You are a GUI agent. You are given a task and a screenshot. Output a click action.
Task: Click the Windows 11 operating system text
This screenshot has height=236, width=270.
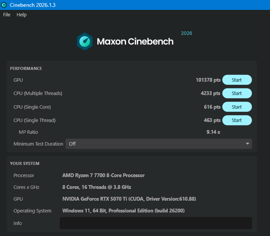click(x=124, y=211)
